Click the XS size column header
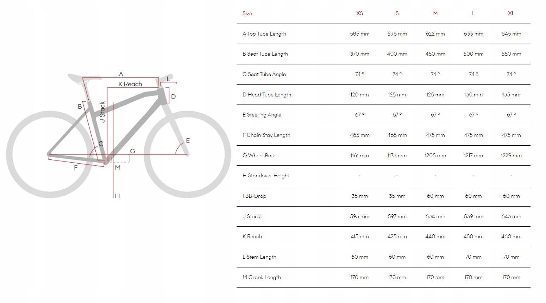Image resolution: width=546 pixels, height=303 pixels. tap(359, 13)
